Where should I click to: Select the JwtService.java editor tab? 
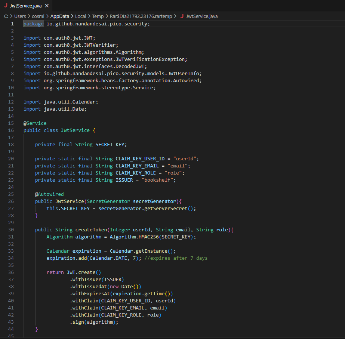point(26,6)
